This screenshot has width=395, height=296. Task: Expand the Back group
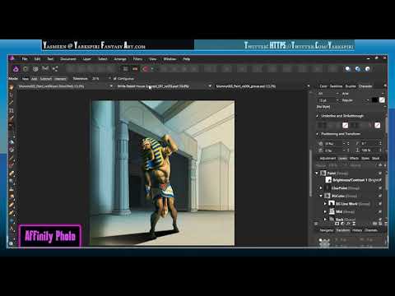coord(325,220)
